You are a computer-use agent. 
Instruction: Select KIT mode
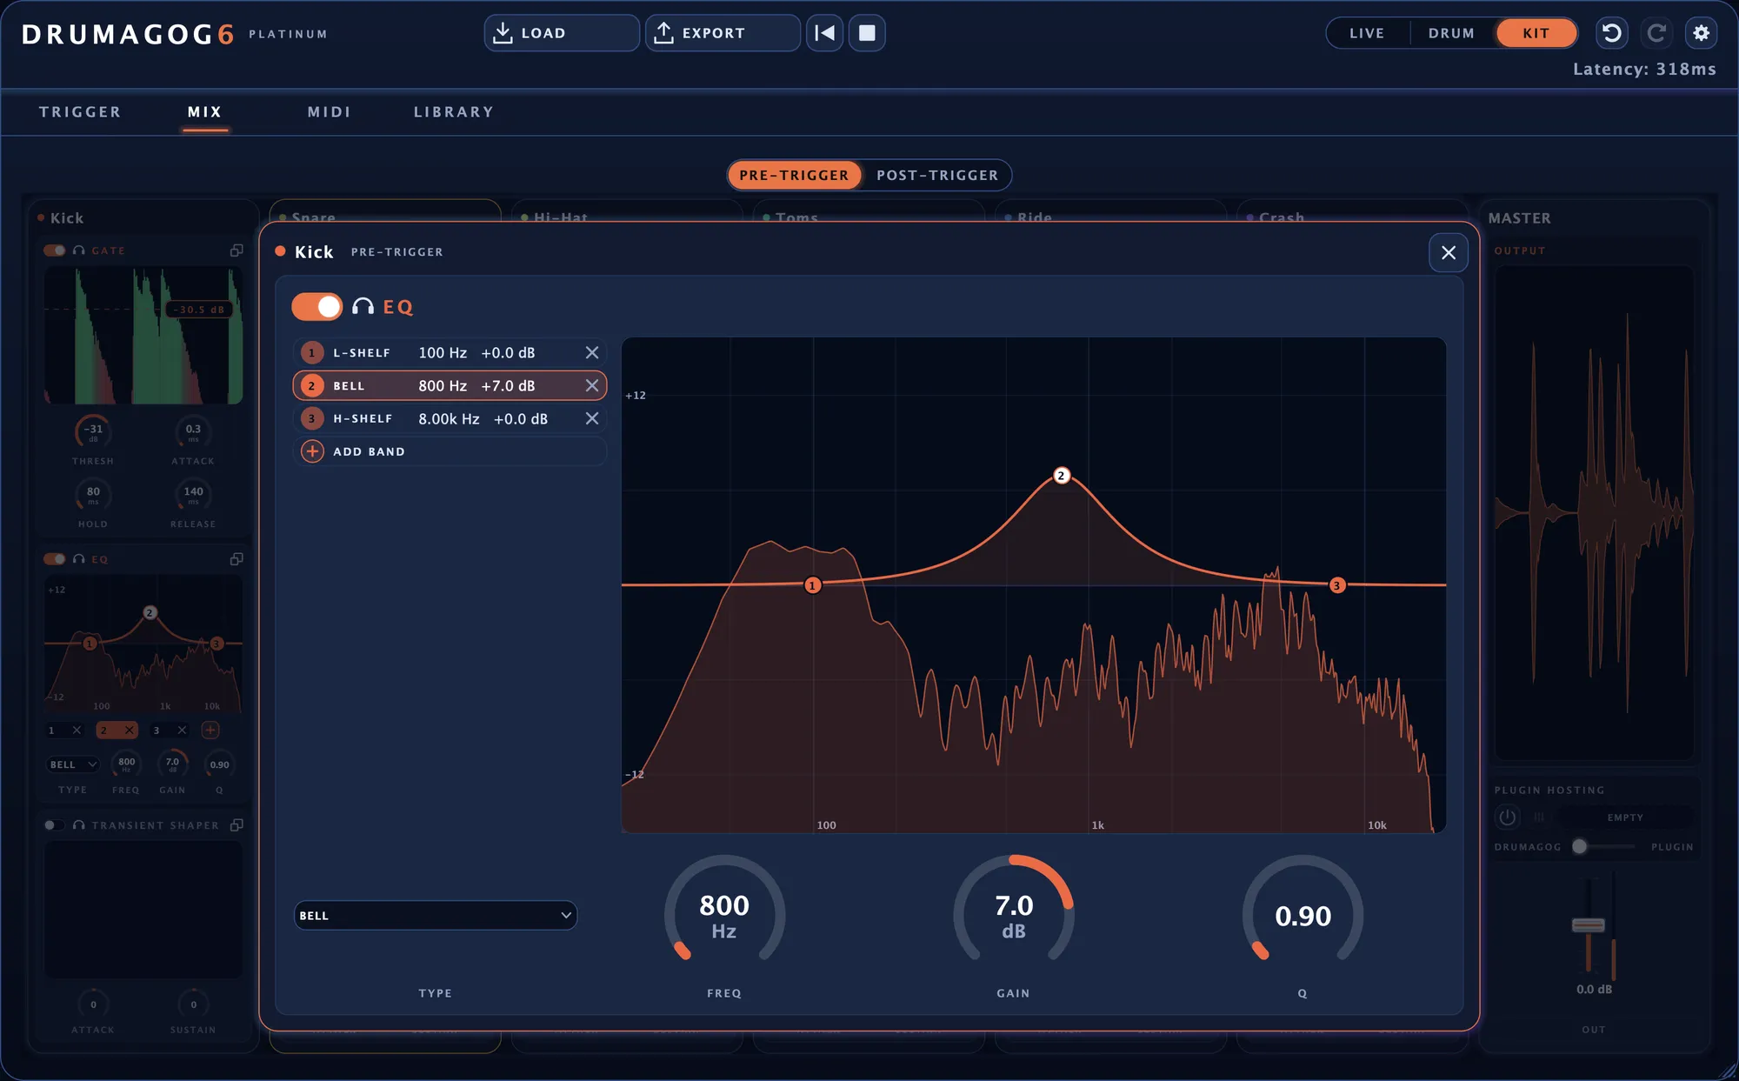click(1536, 33)
